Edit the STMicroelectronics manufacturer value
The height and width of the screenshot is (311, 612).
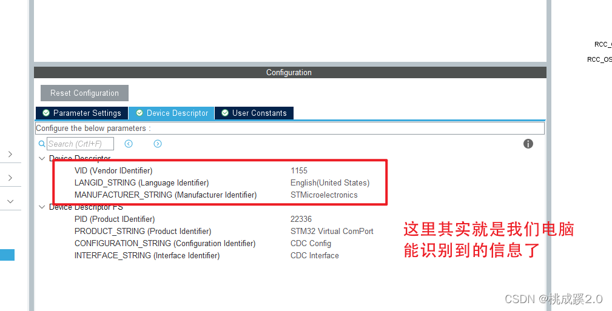point(324,195)
